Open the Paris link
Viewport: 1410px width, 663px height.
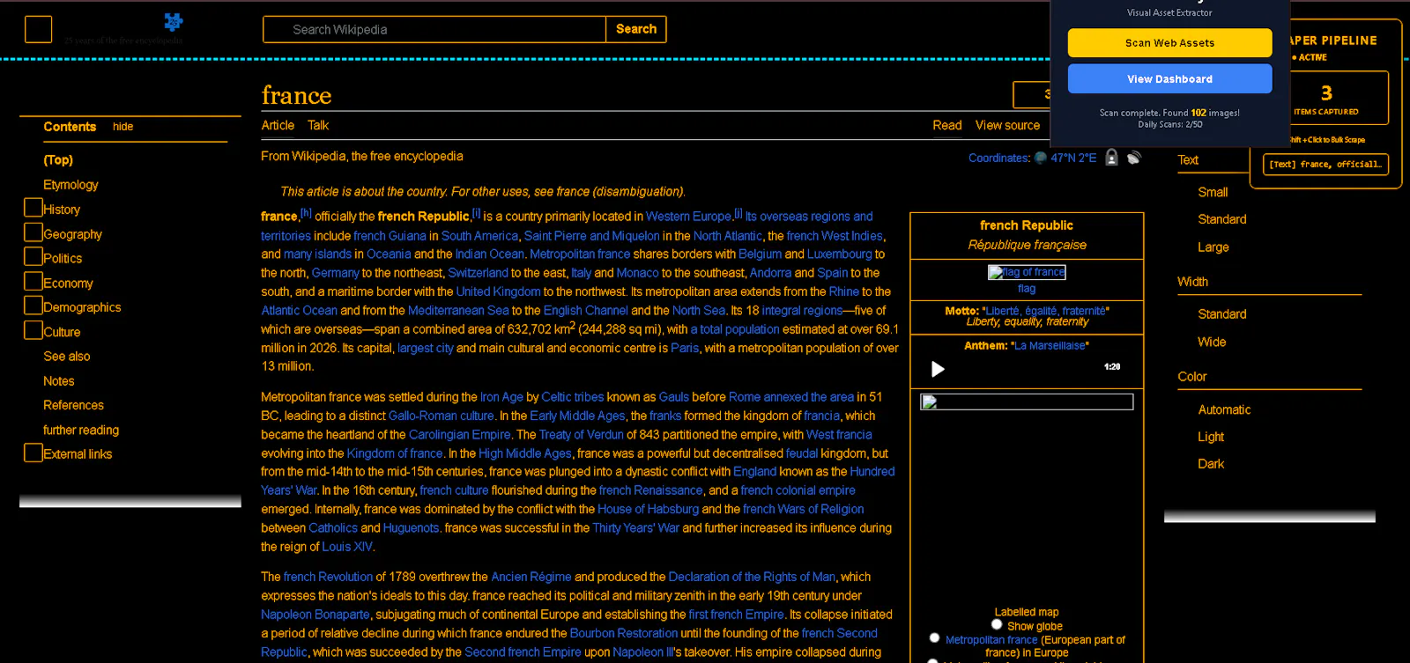[x=685, y=348]
